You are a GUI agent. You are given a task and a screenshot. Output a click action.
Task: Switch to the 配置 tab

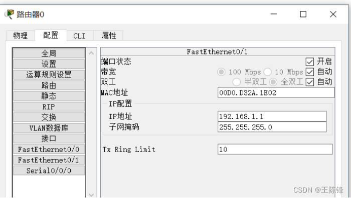point(51,35)
